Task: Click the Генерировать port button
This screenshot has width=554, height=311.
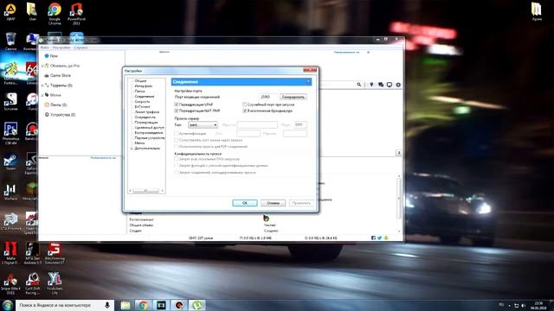Action: (293, 97)
